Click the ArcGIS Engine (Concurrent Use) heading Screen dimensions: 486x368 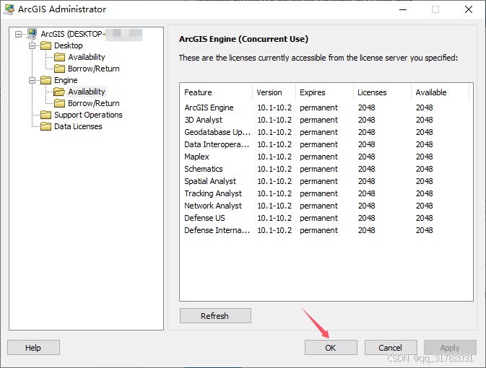coord(243,39)
